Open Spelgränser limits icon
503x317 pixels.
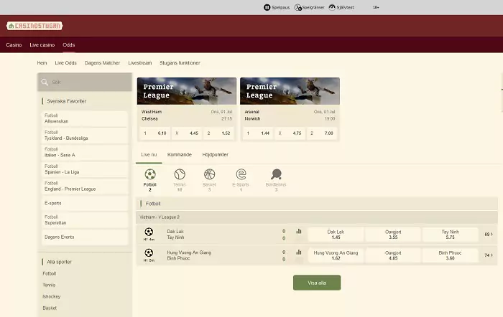coord(298,7)
